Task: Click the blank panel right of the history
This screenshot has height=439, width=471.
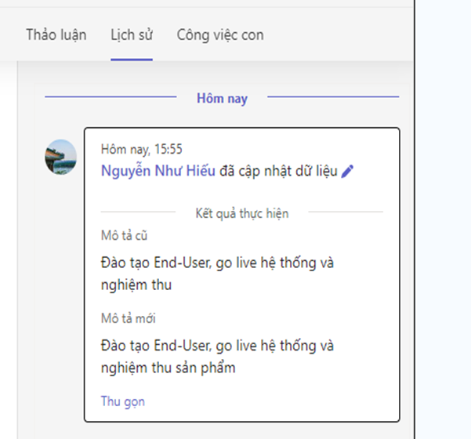Action: (443, 235)
